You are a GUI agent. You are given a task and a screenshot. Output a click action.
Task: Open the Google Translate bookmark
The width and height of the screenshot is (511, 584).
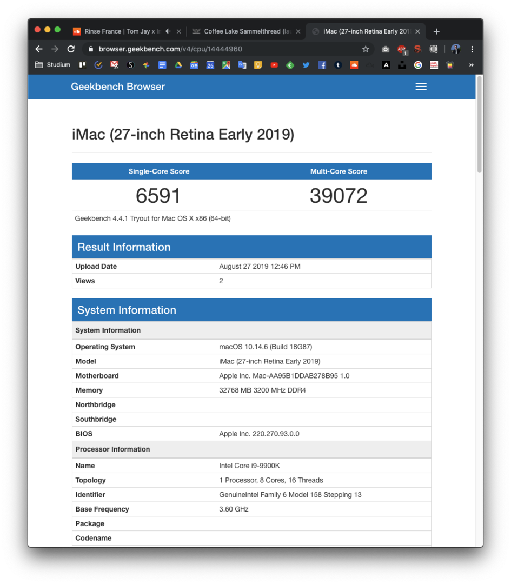(x=242, y=65)
